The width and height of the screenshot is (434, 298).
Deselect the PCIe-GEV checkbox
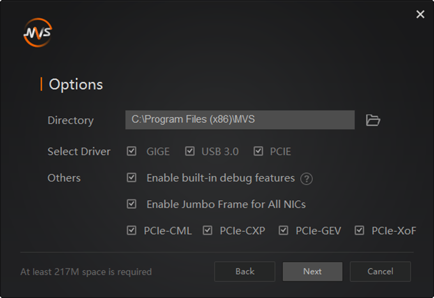[x=283, y=230]
